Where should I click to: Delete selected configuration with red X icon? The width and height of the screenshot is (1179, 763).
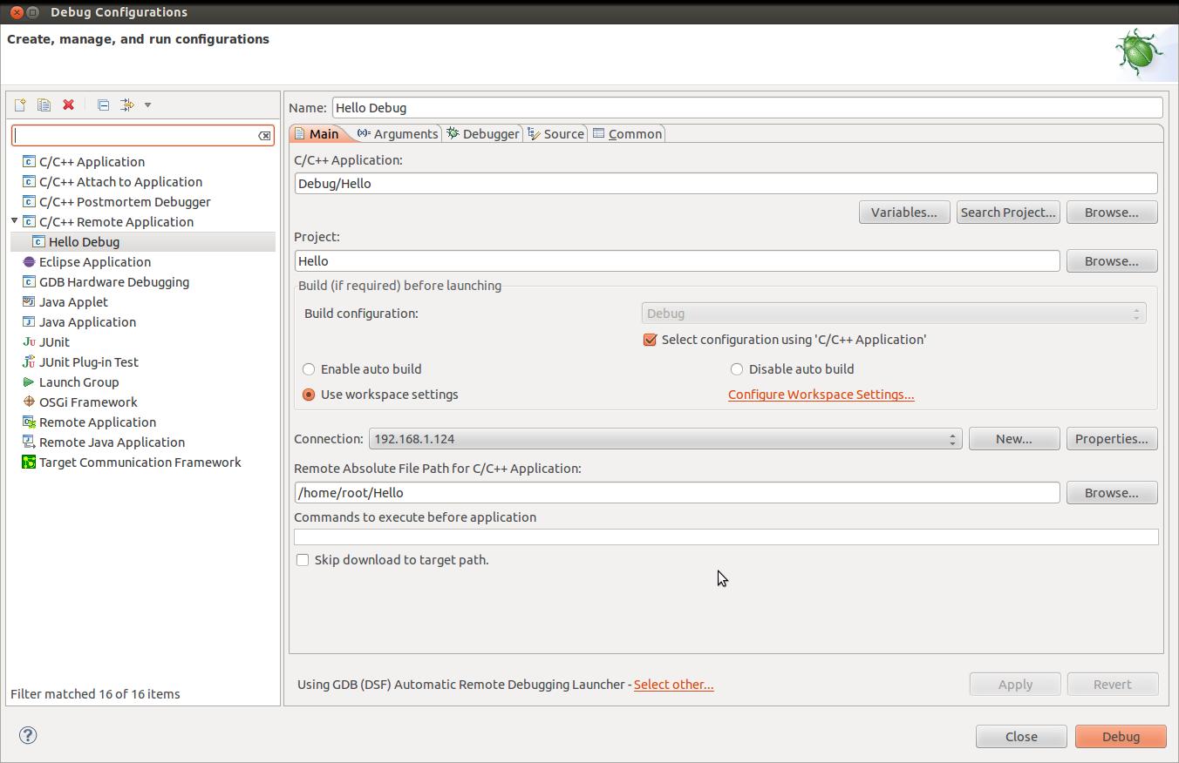(68, 105)
